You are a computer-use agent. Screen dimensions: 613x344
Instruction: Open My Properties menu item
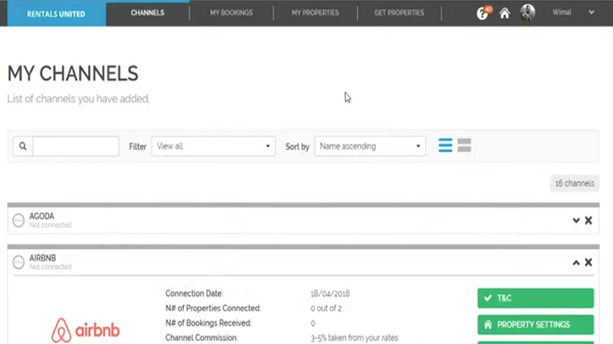(315, 13)
